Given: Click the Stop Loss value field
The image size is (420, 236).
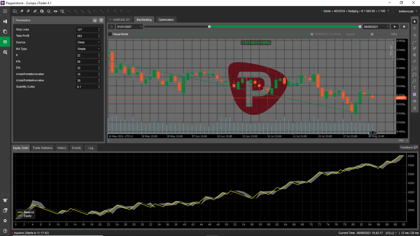Looking at the screenshot, I should pyautogui.click(x=86, y=29).
